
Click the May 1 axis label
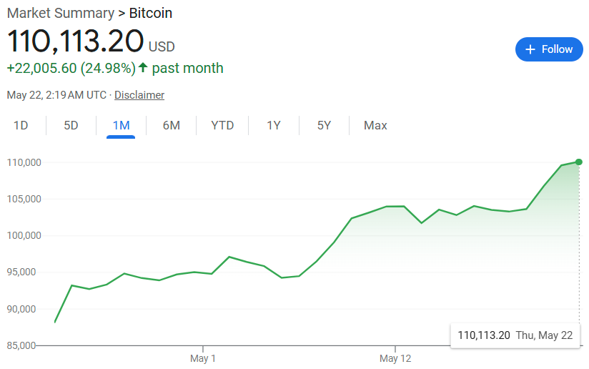pos(203,358)
